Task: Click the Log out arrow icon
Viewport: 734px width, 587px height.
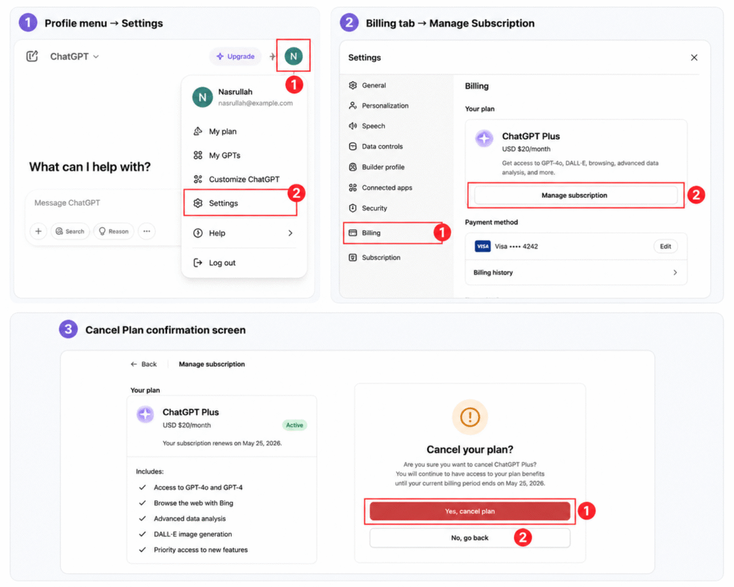Action: (x=198, y=263)
